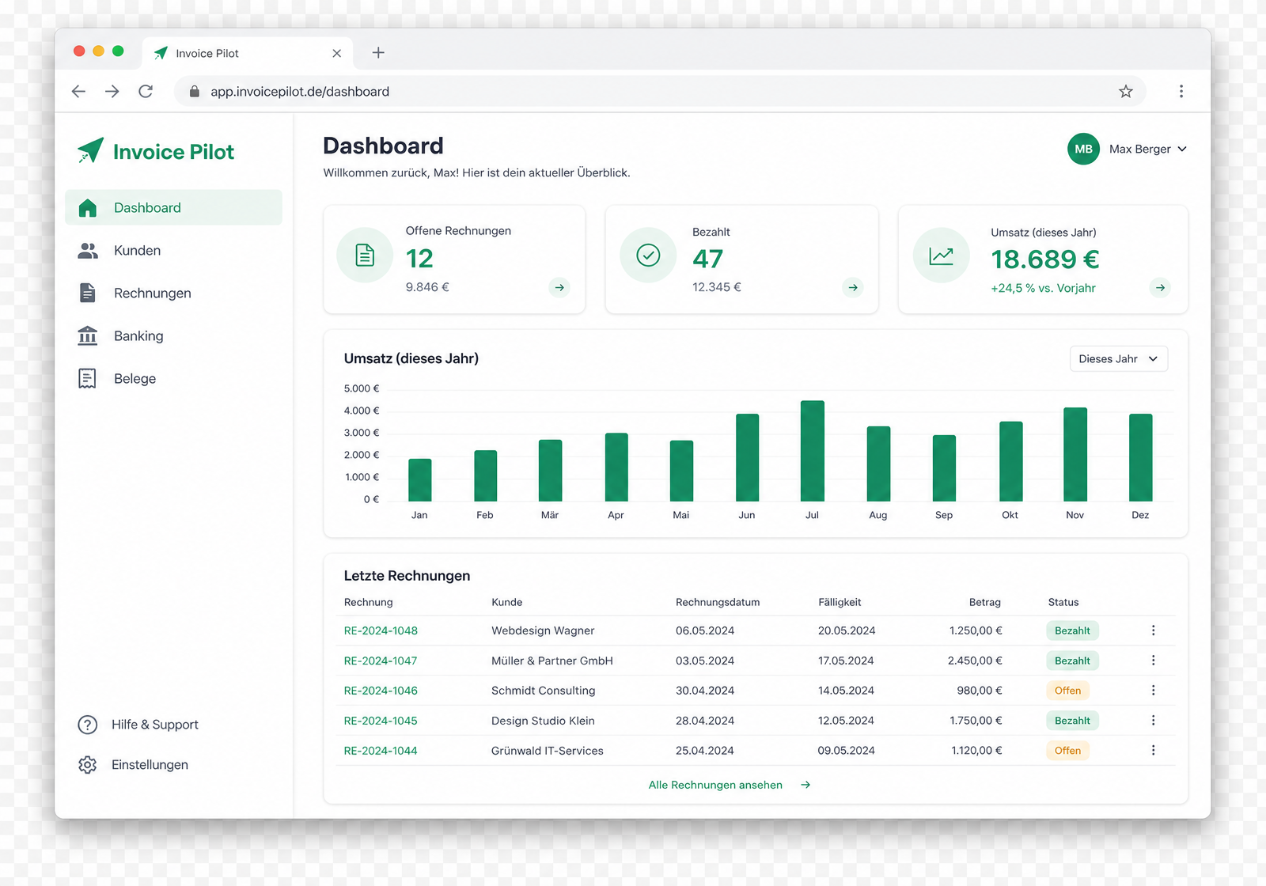
Task: Click the Rechnungsdatum column header
Action: pos(718,602)
